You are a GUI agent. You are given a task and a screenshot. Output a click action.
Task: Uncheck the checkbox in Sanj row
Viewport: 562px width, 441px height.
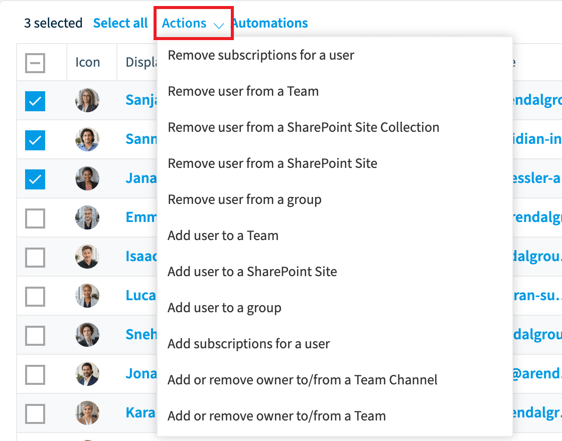pyautogui.click(x=35, y=101)
